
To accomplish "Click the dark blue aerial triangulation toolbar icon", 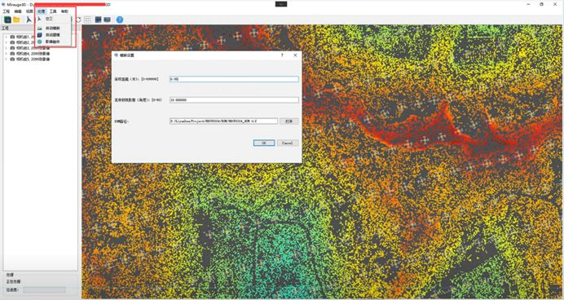I will 29,20.
